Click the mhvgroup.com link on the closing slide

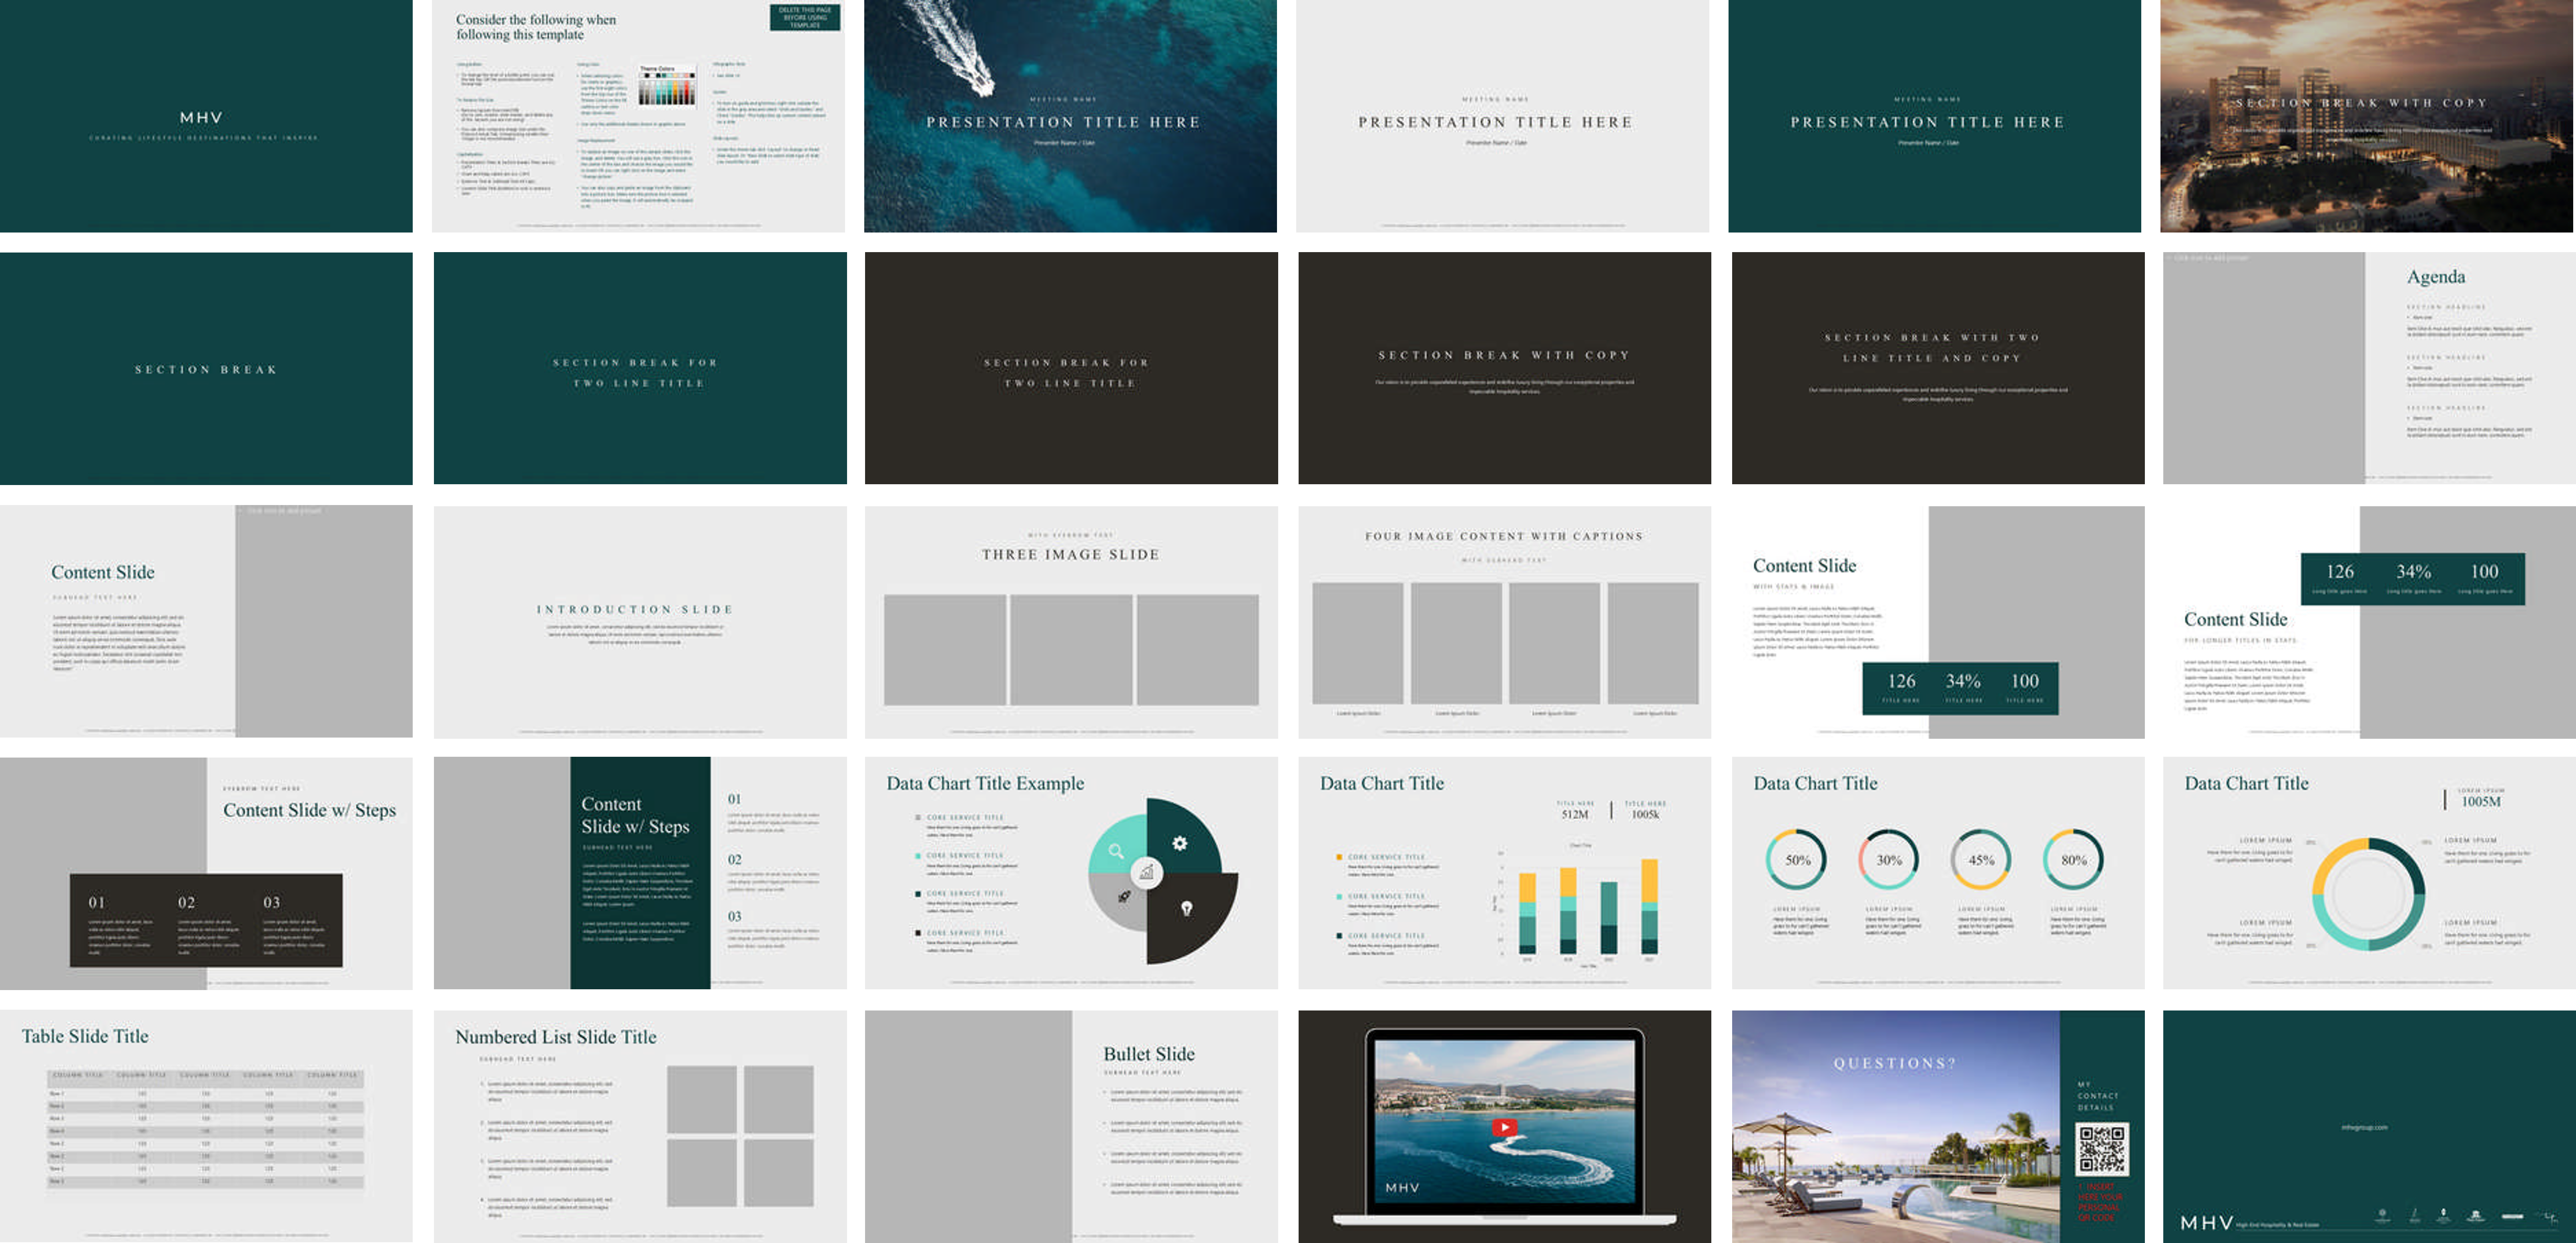point(2365,1127)
